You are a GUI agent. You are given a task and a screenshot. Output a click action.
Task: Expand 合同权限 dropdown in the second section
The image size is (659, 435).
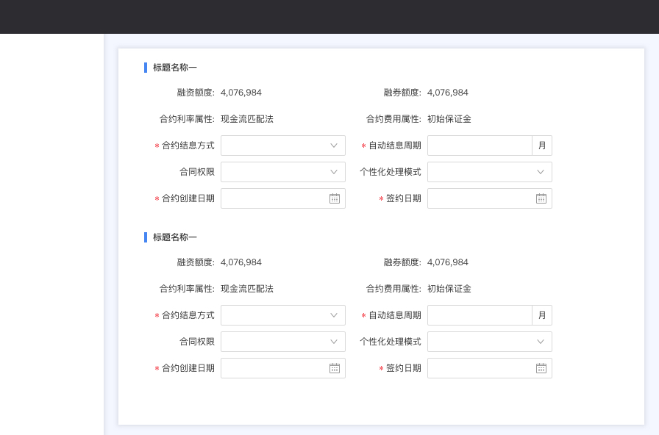pos(282,342)
